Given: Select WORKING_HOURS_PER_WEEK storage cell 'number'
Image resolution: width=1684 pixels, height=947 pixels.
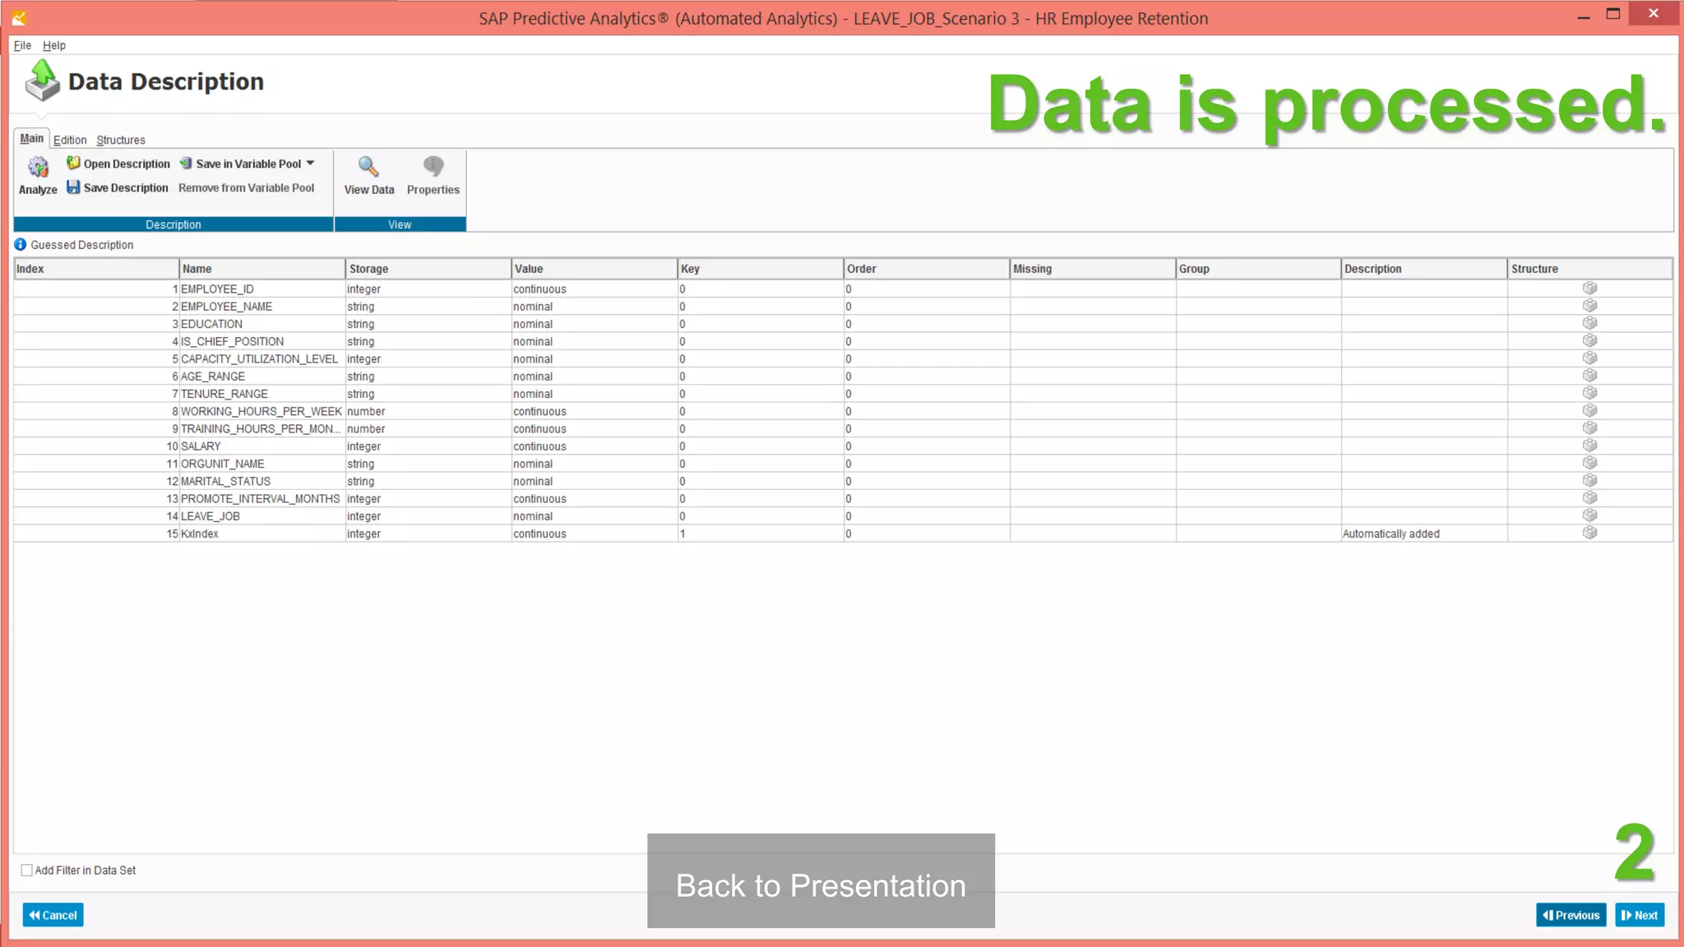Looking at the screenshot, I should click(x=428, y=411).
